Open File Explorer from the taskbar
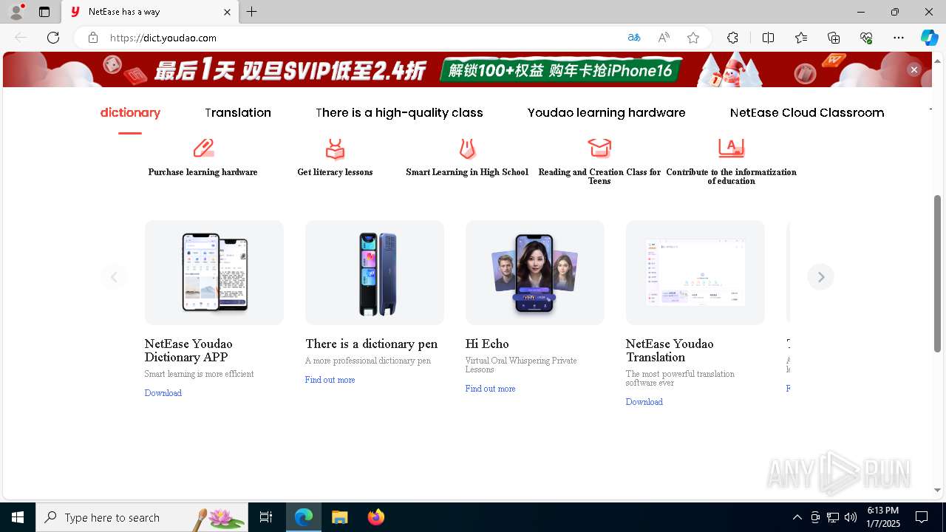The height and width of the screenshot is (532, 946). 339,517
